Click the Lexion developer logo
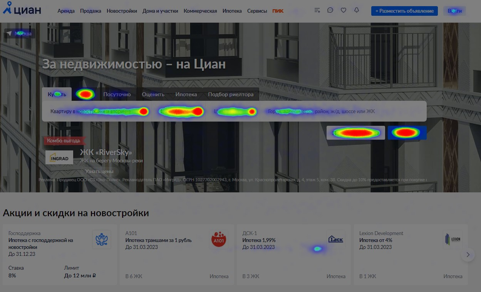Screen dimensions: 481x292 click(x=453, y=240)
